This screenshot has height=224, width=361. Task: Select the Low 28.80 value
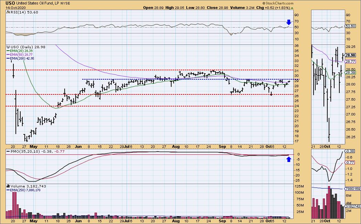(196, 8)
